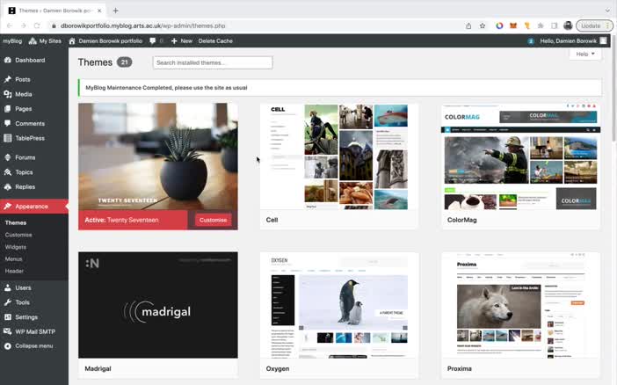
Task: Click the WP Mail SMTP envelope icon
Action: 8,331
